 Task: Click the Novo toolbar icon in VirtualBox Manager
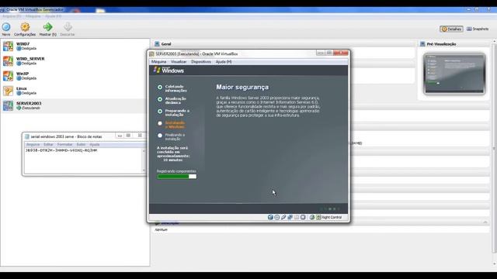[6, 27]
